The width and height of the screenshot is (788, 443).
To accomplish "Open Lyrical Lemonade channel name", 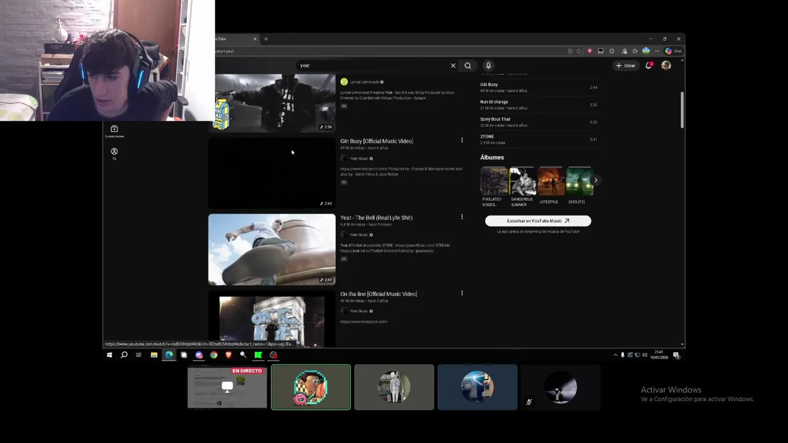I will click(x=364, y=82).
